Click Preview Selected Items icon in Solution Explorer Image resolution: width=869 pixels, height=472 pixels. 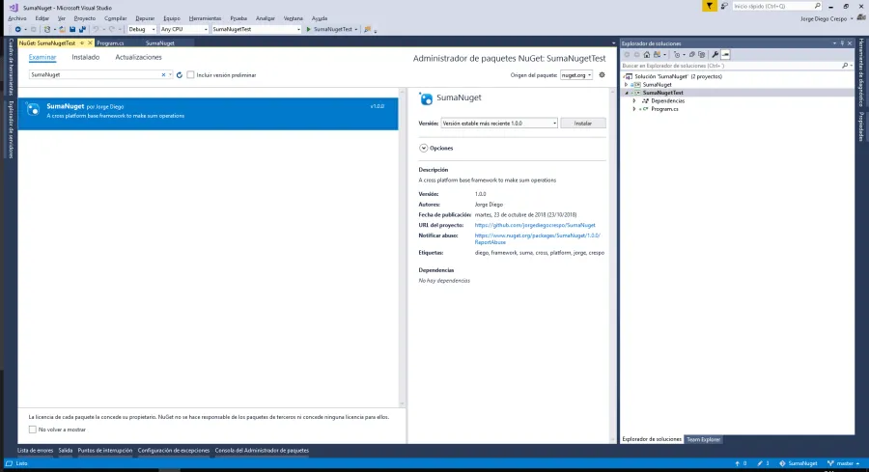pos(725,55)
